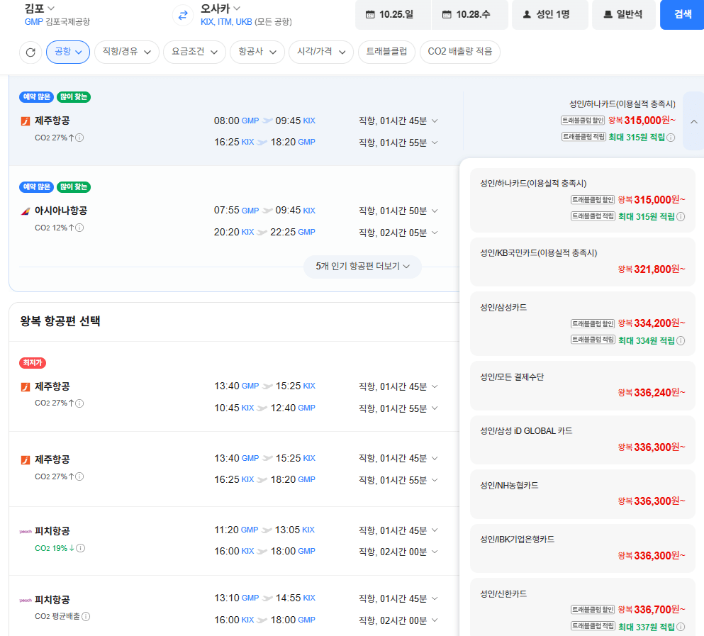Select 성인/NH농협카드 fare 336,300원
The height and width of the screenshot is (636, 704).
click(582, 494)
